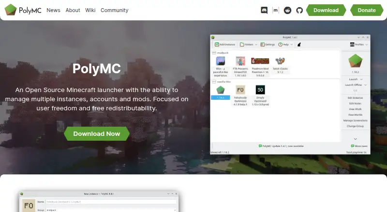Open the About page
Image resolution: width=387 pixels, height=212 pixels.
[x=73, y=10]
